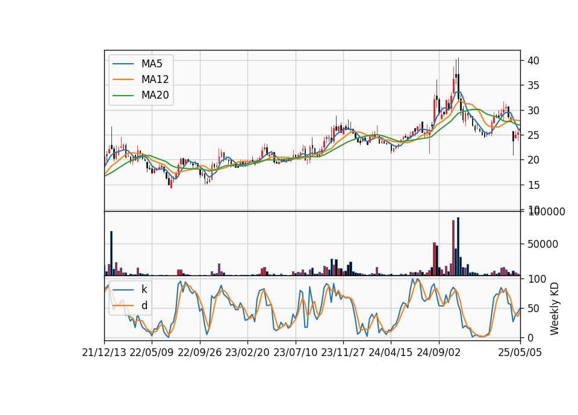This screenshot has width=578, height=415.
Task: Click the 22/09/26 date tick label
Action: [x=200, y=352]
